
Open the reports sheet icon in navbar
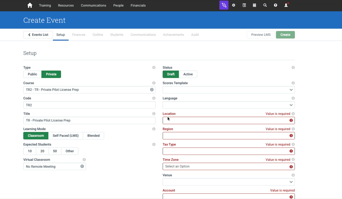(244, 5)
